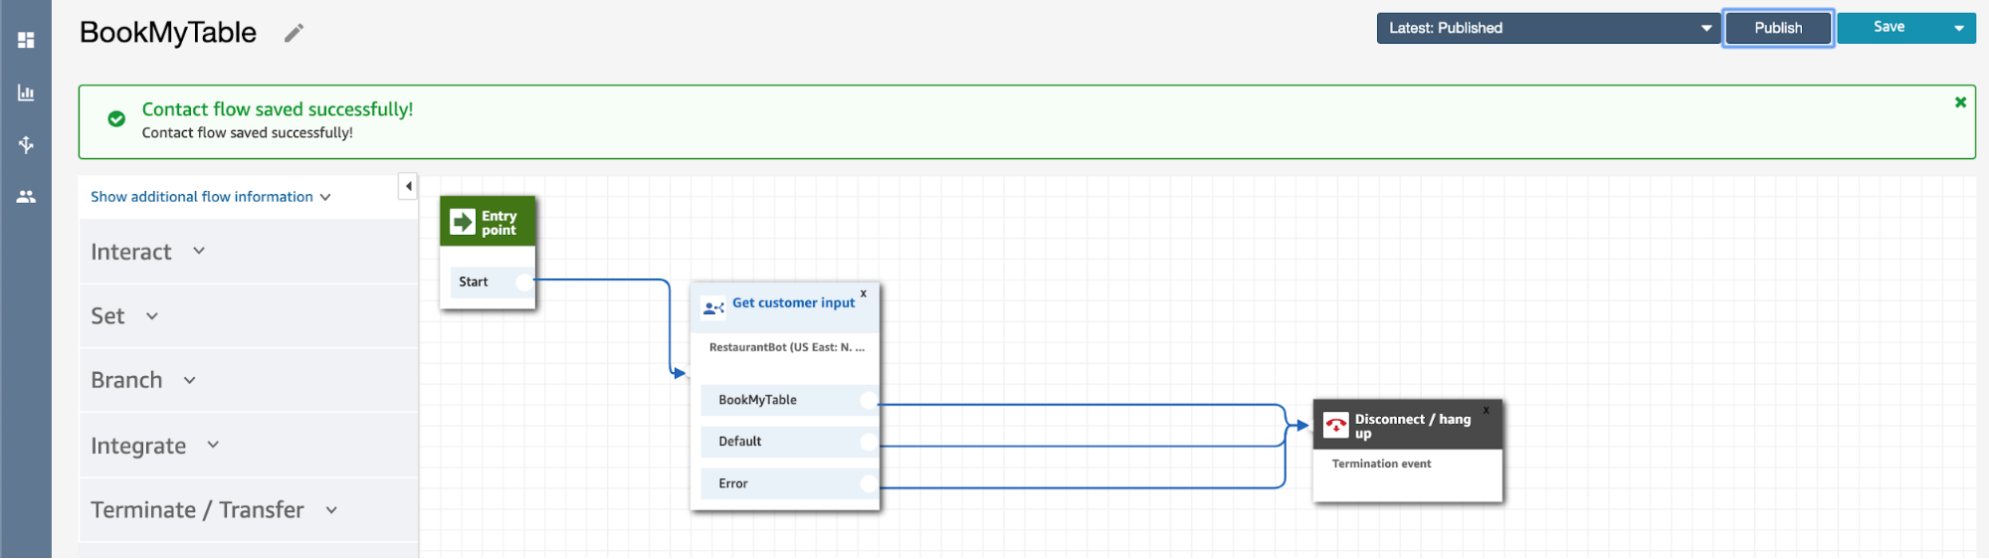Click the Default output connector node
1989x559 pixels.
(869, 442)
